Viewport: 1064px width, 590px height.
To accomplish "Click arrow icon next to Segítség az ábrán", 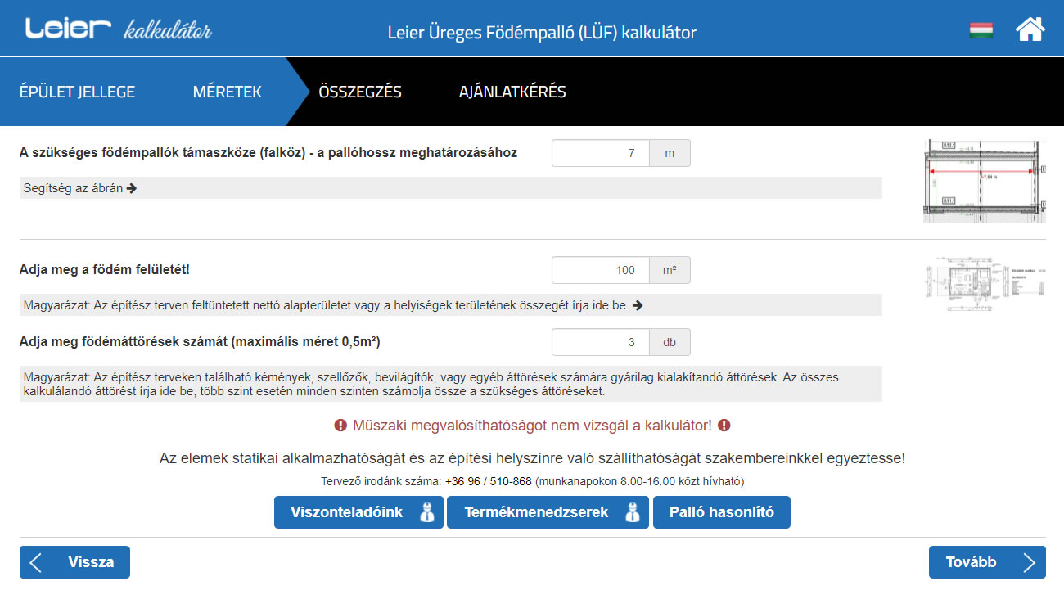I will pos(132,188).
